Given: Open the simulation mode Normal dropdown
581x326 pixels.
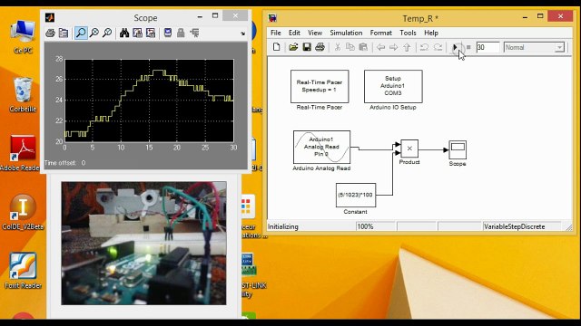Looking at the screenshot, I should [x=534, y=47].
